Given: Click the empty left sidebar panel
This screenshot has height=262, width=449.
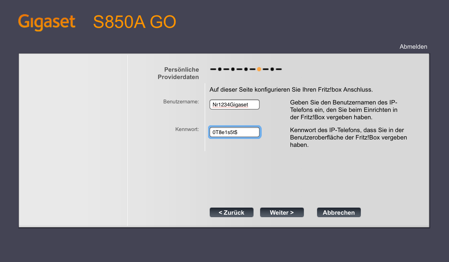Looking at the screenshot, I should click(x=73, y=140).
